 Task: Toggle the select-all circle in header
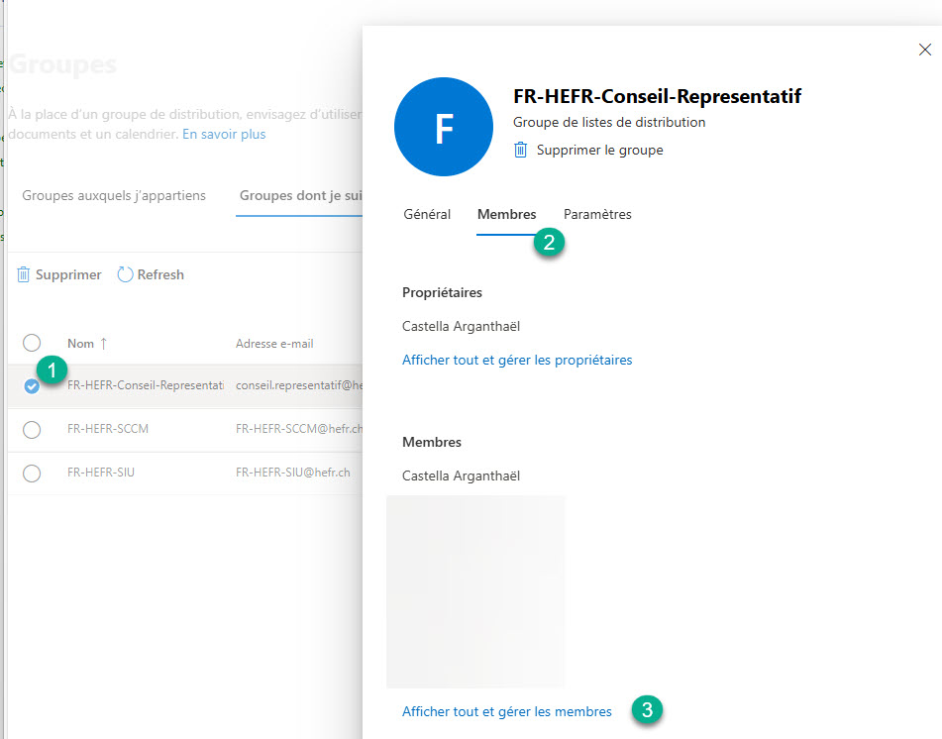[x=32, y=343]
